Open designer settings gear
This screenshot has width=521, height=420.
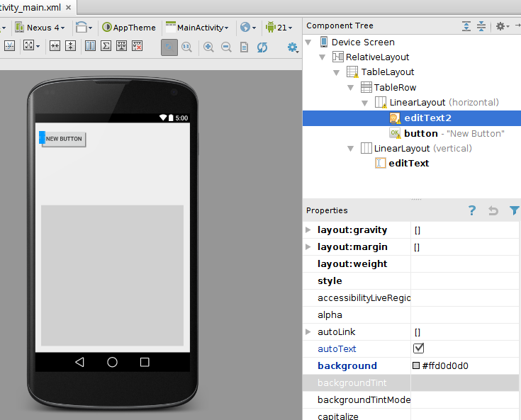click(x=293, y=47)
